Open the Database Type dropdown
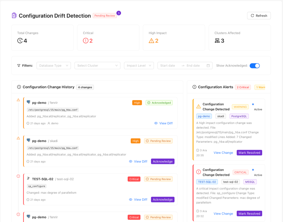 (x=54, y=65)
